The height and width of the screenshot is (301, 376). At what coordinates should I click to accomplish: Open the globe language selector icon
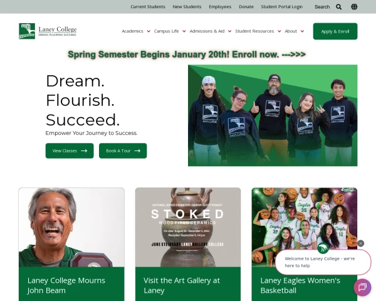(x=354, y=7)
